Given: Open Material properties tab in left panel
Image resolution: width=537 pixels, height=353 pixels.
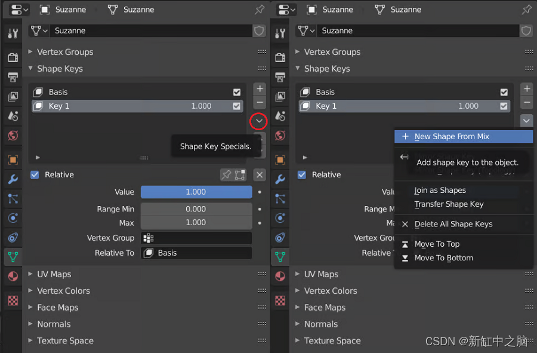Looking at the screenshot, I should 13,276.
